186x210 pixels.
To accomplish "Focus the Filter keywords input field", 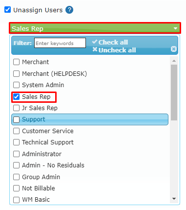I will [60, 43].
